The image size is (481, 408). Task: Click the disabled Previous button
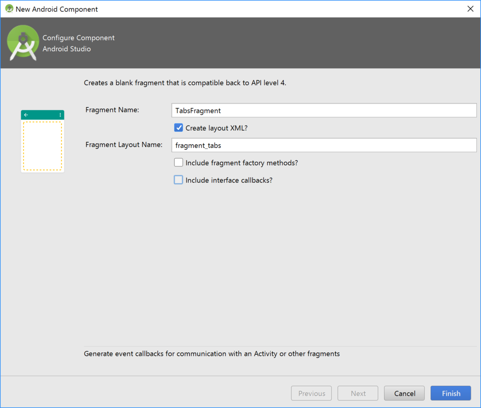[x=311, y=393]
